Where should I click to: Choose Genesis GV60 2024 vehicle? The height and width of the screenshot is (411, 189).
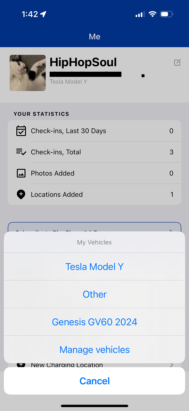94,322
